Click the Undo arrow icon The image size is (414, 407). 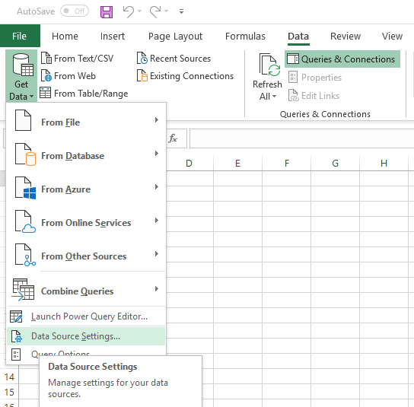(x=129, y=11)
